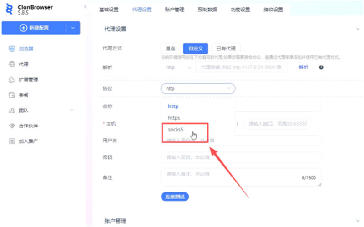Open 套餐 wallet icon in sidebar
This screenshot has width=364, height=227.
[12, 95]
